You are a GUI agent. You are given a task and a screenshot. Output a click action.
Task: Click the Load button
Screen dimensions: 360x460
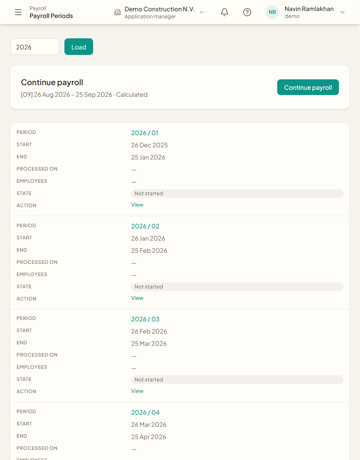click(79, 47)
